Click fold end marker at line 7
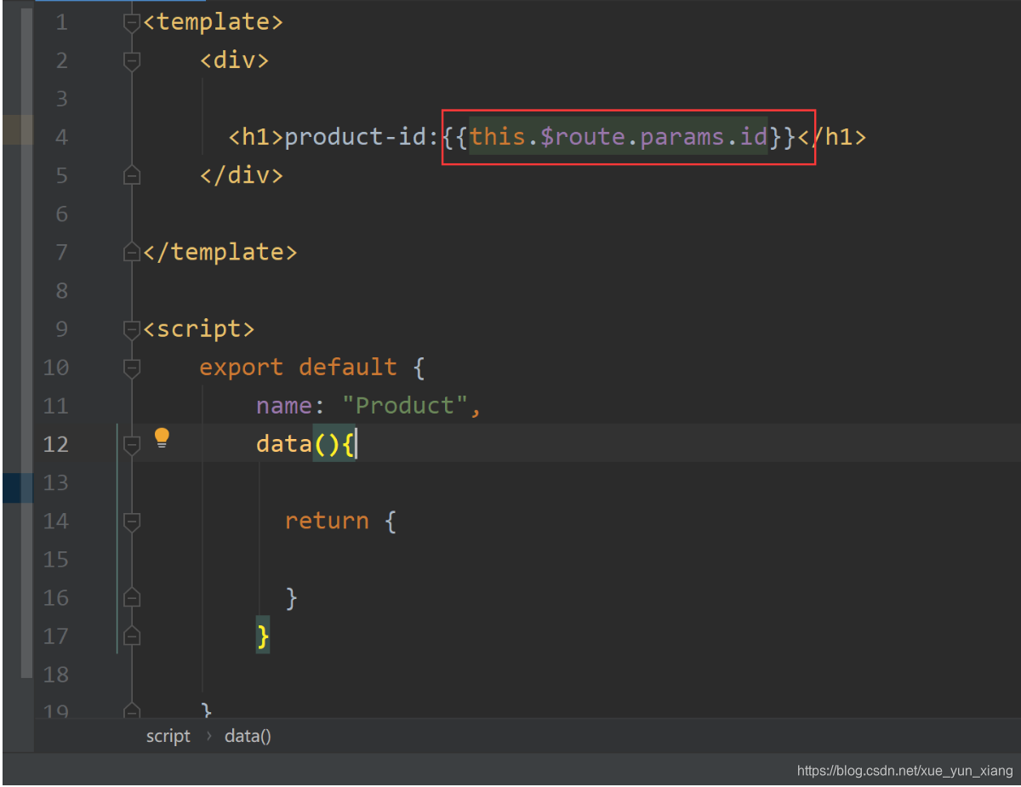 131,252
